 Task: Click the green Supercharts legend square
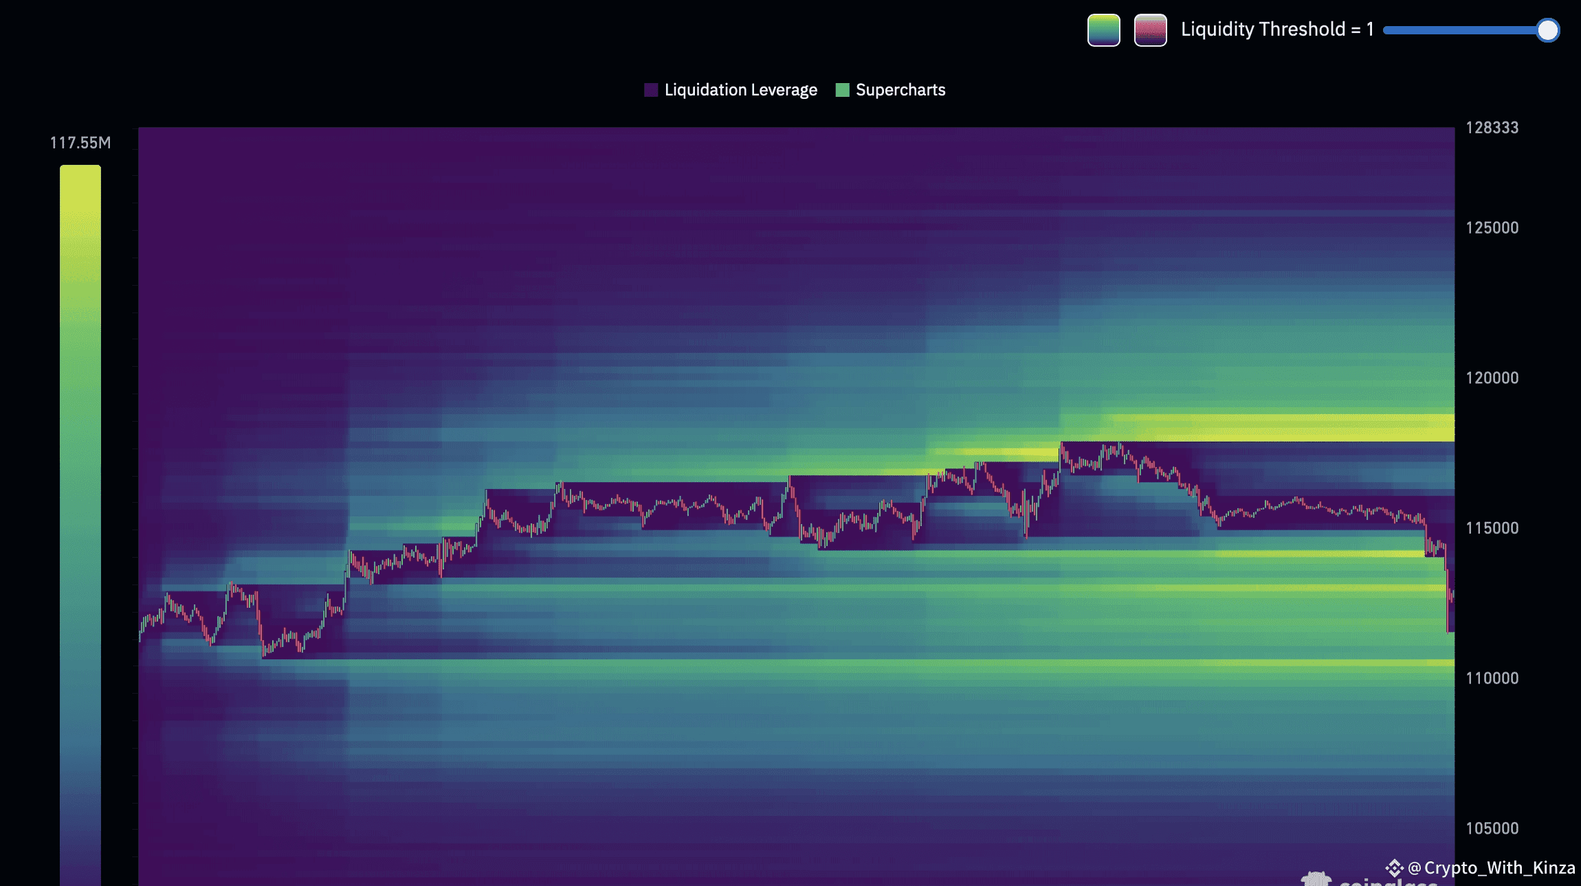pyautogui.click(x=842, y=90)
